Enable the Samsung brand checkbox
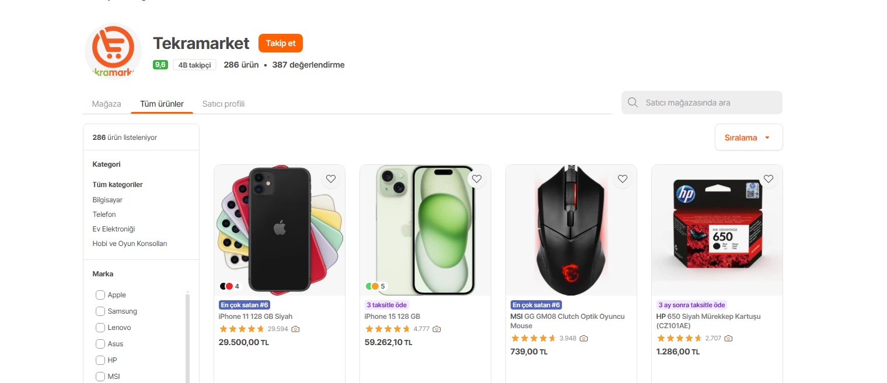 100,311
